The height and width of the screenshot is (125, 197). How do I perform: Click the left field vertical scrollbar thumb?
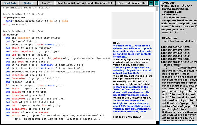point(157,9)
